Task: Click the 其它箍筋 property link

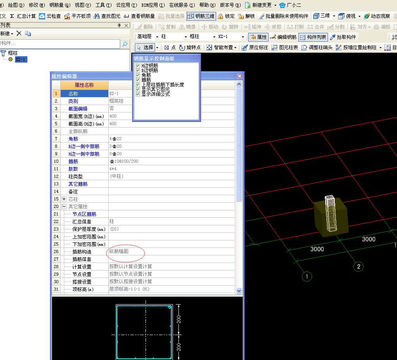Action: pyautogui.click(x=78, y=184)
